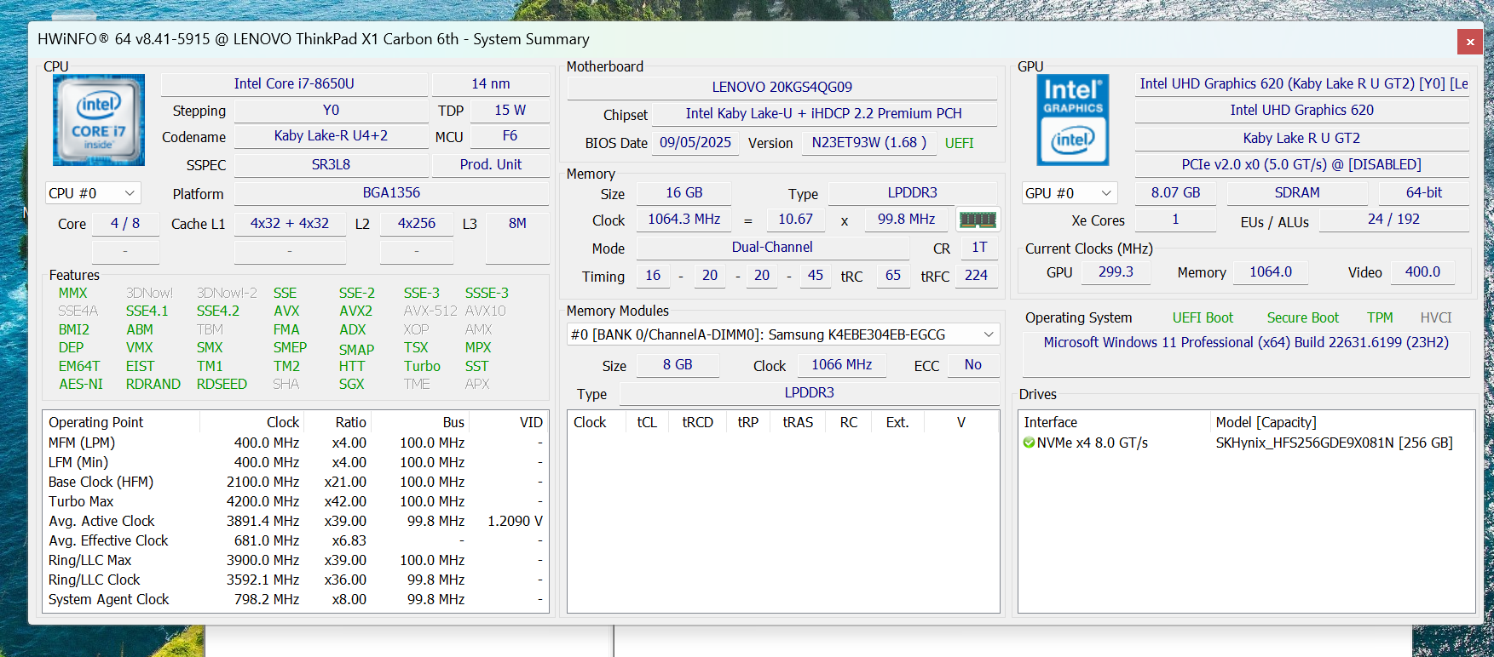This screenshot has width=1494, height=657.
Task: Click the SSE4.2 feature flag
Action: point(217,311)
